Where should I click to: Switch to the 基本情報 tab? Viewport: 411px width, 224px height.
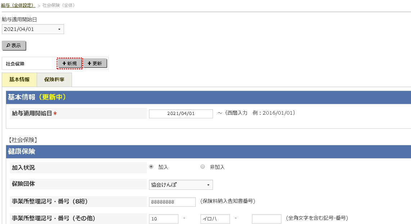[19, 79]
